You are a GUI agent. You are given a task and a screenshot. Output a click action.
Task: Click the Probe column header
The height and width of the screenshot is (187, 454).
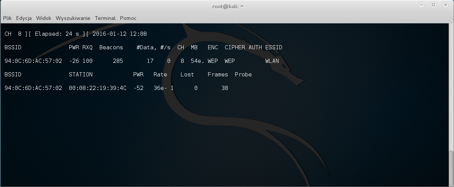[x=243, y=74]
